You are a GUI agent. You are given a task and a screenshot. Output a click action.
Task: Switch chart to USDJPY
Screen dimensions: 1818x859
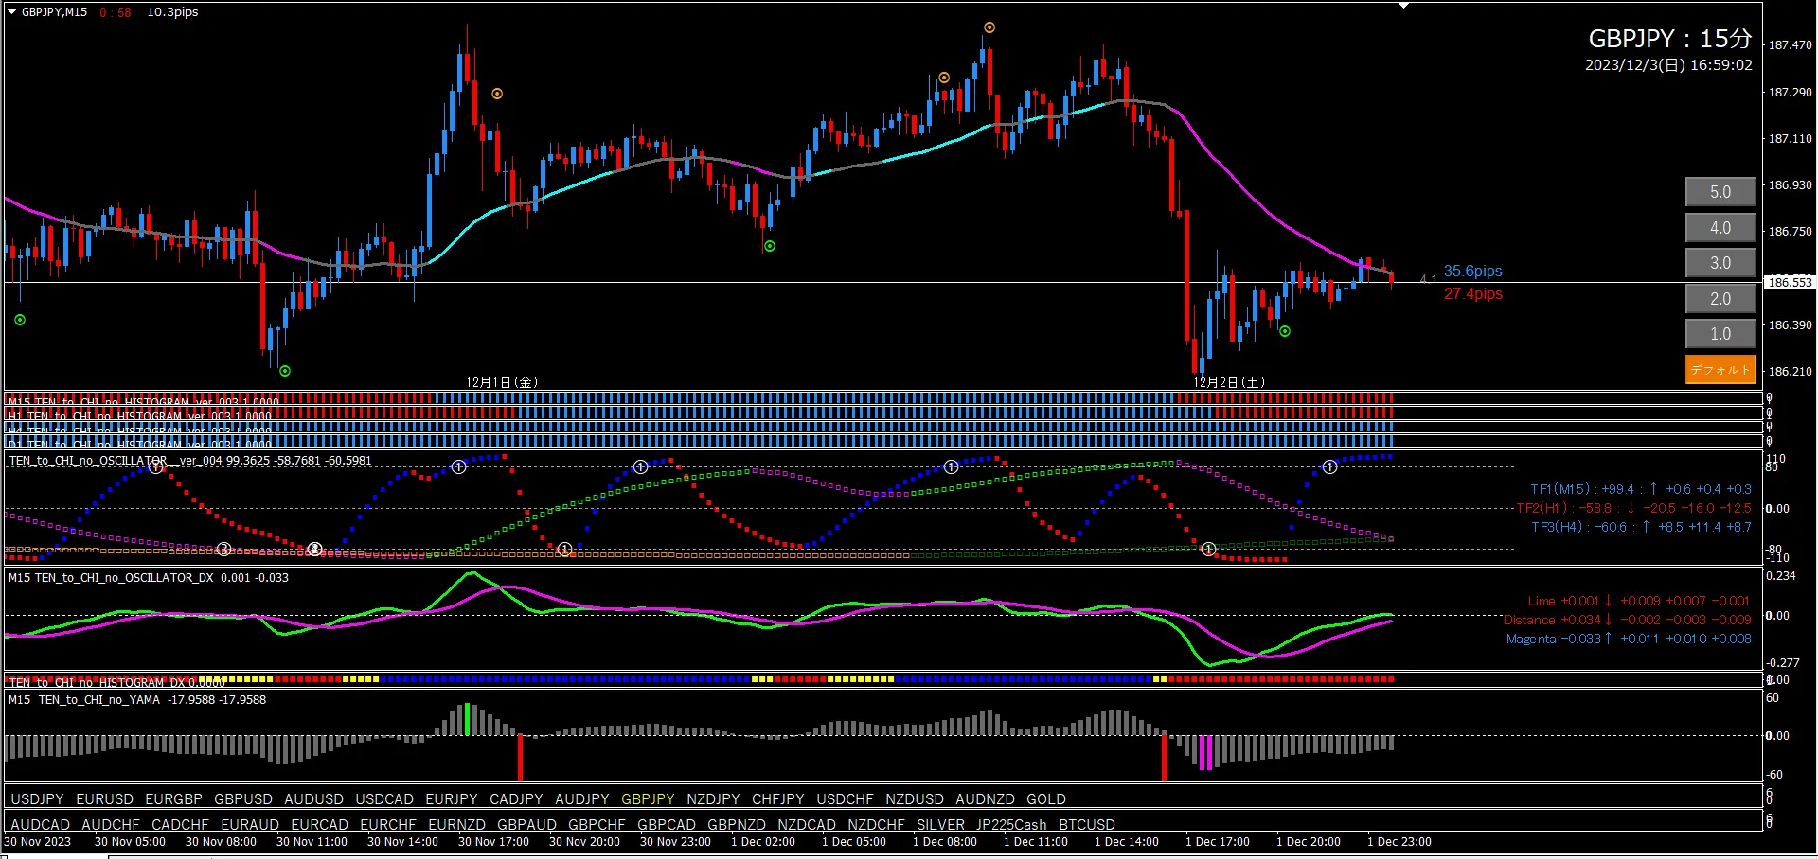(x=37, y=799)
